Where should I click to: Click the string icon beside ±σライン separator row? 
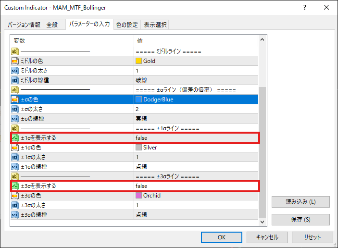coord(14,90)
